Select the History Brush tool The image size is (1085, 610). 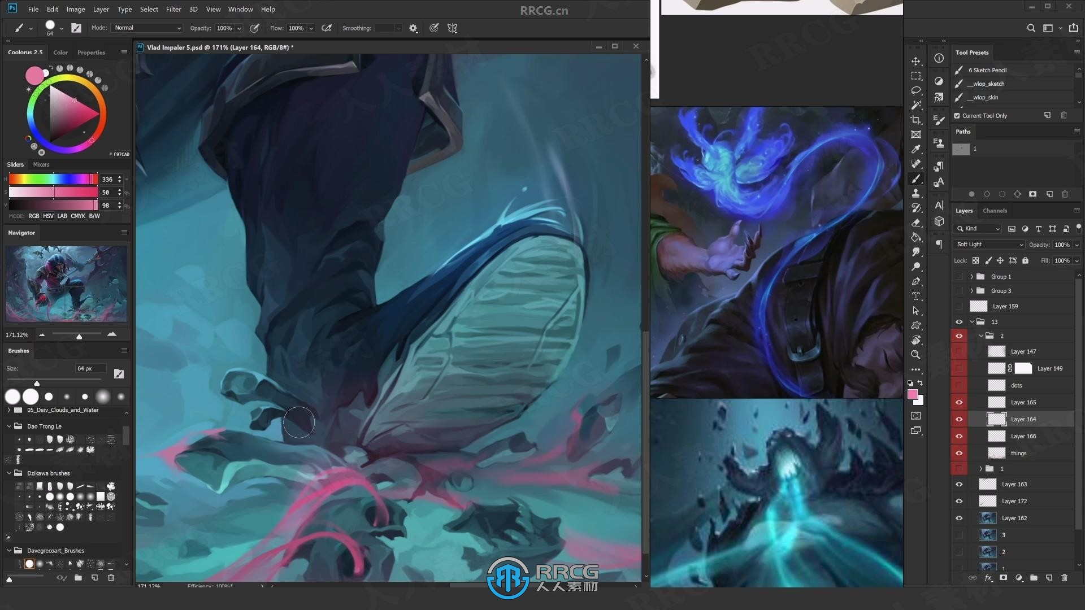click(916, 208)
